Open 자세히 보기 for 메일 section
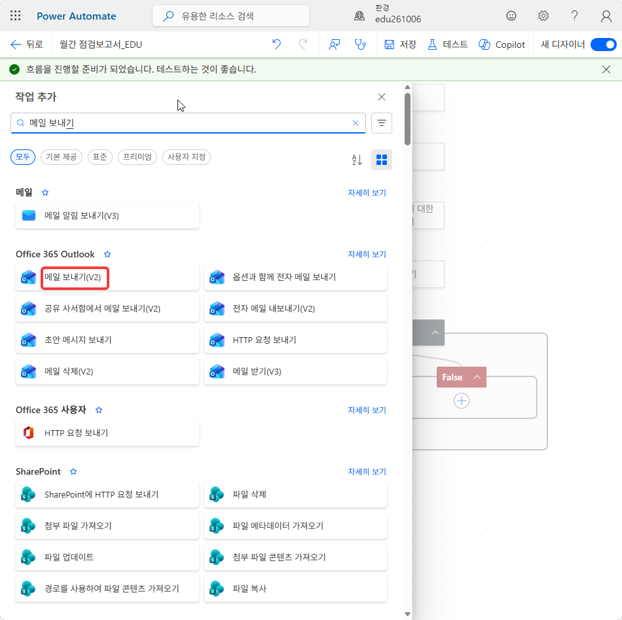The width and height of the screenshot is (622, 620). (x=367, y=192)
